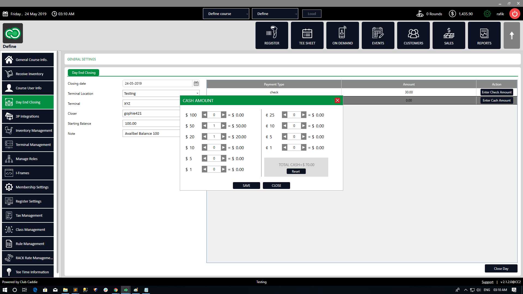
Task: Click the sidebar vertical scrollbar
Action: coord(57,163)
